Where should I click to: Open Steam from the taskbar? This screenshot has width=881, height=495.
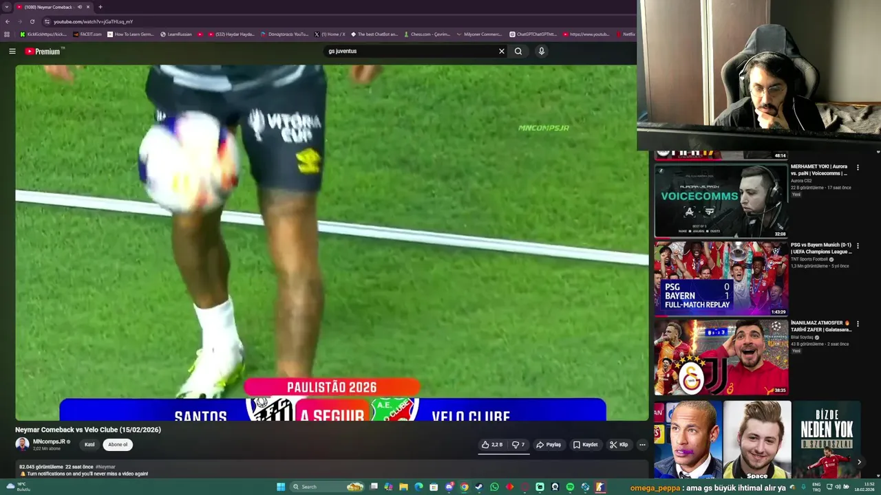coord(479,487)
